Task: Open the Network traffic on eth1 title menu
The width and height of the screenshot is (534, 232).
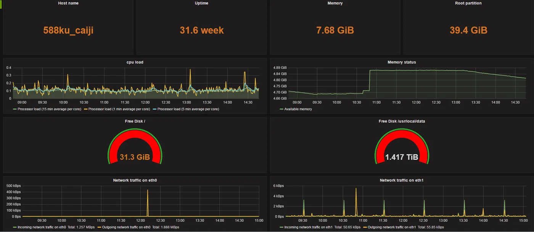Action: [x=402, y=180]
